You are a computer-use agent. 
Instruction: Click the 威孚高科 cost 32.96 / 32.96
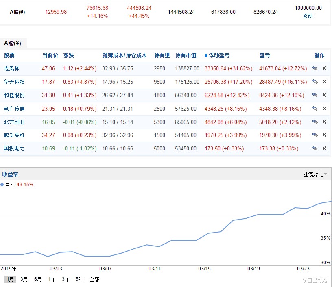point(118,135)
